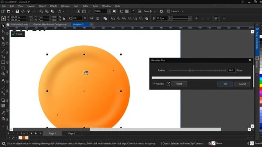The height and width of the screenshot is (147, 262).
Task: Click the rotation angle input field
Action: tap(77, 18)
